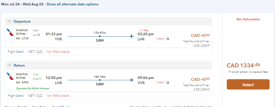Click American Airlines logo on departure flight
275x107 pixels.
click(10, 32)
